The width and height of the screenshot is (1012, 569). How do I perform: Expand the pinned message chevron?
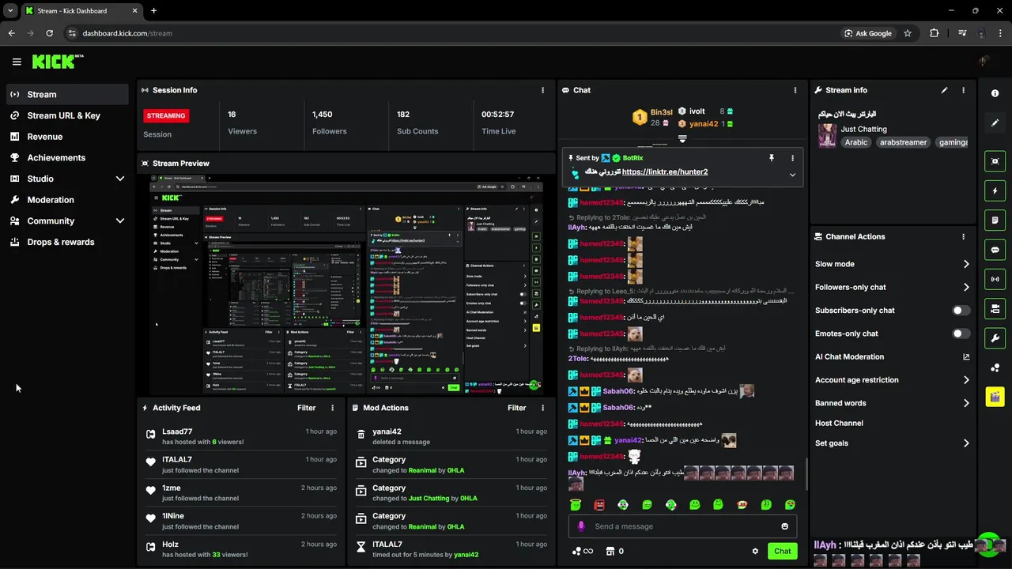click(792, 175)
